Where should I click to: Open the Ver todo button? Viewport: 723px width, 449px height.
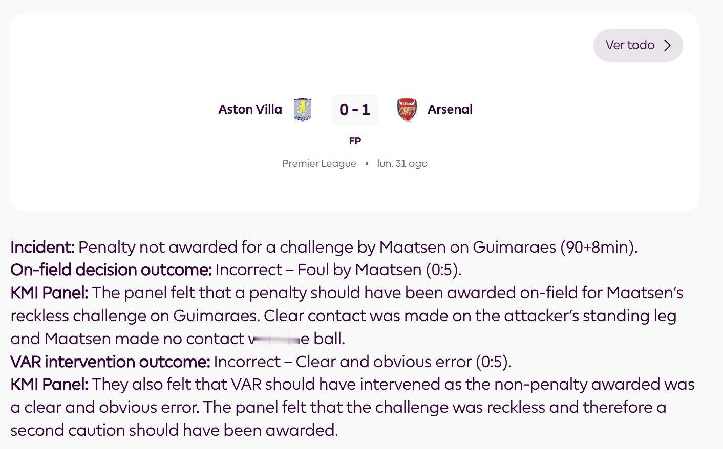pyautogui.click(x=637, y=46)
